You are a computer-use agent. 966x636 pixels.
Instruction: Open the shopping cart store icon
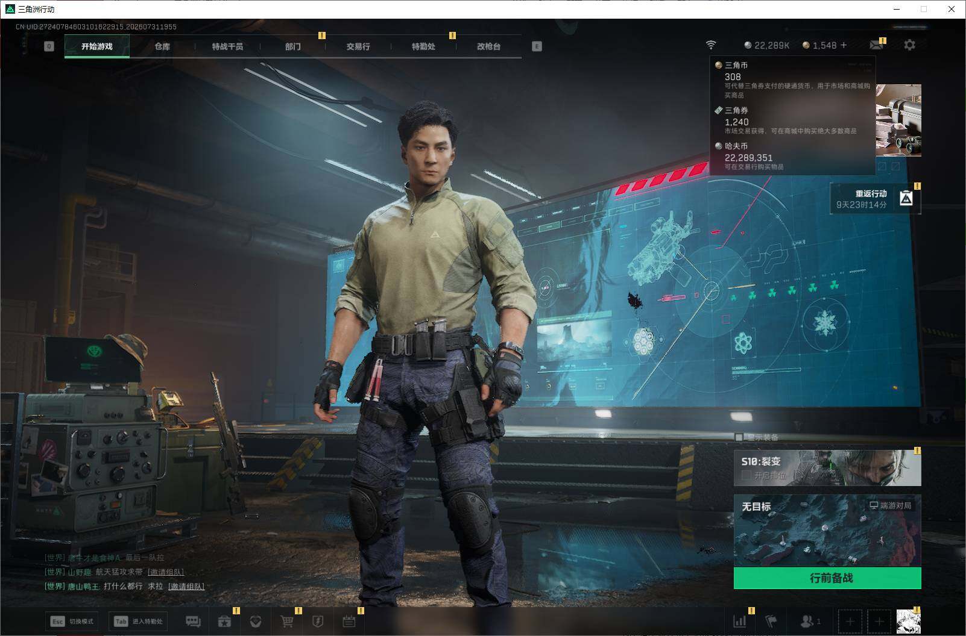coord(287,622)
